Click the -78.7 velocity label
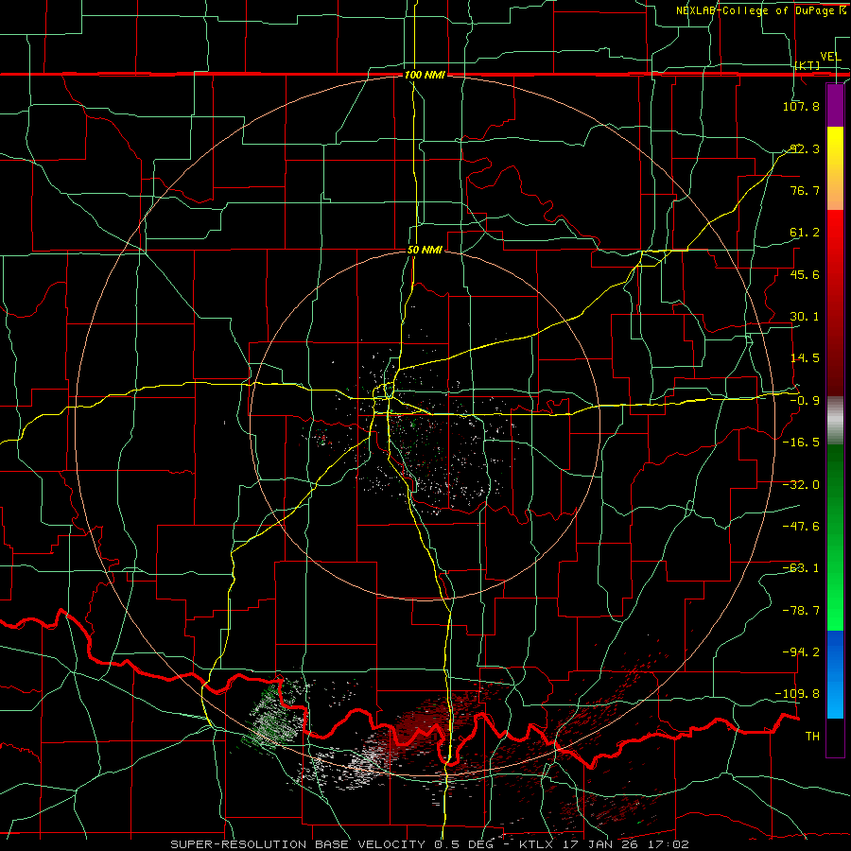 click(x=801, y=610)
